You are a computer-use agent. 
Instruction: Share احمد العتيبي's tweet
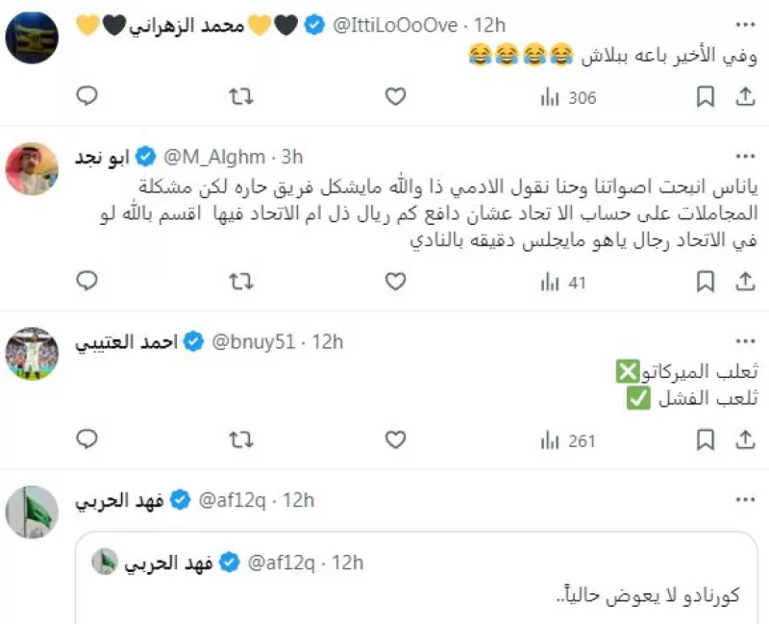point(745,439)
